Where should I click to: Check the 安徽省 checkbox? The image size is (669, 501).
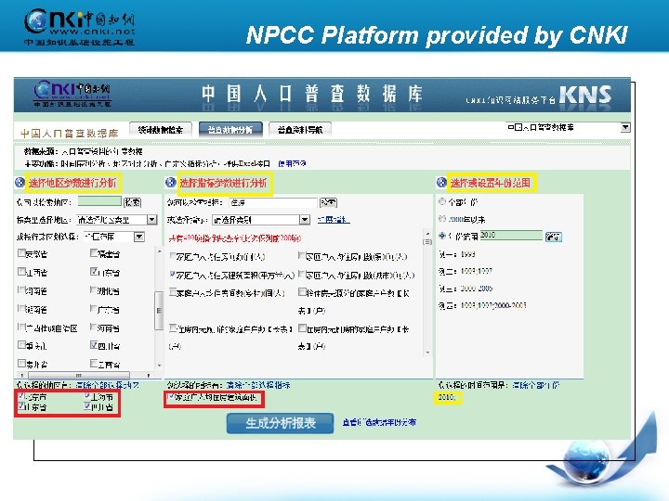(21, 253)
